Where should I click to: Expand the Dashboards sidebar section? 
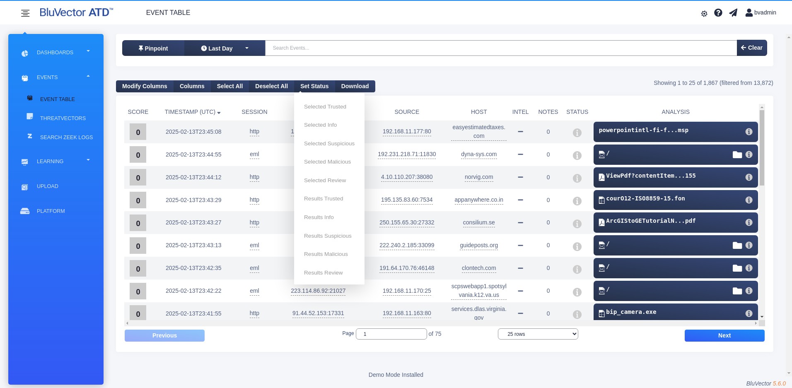(56, 53)
